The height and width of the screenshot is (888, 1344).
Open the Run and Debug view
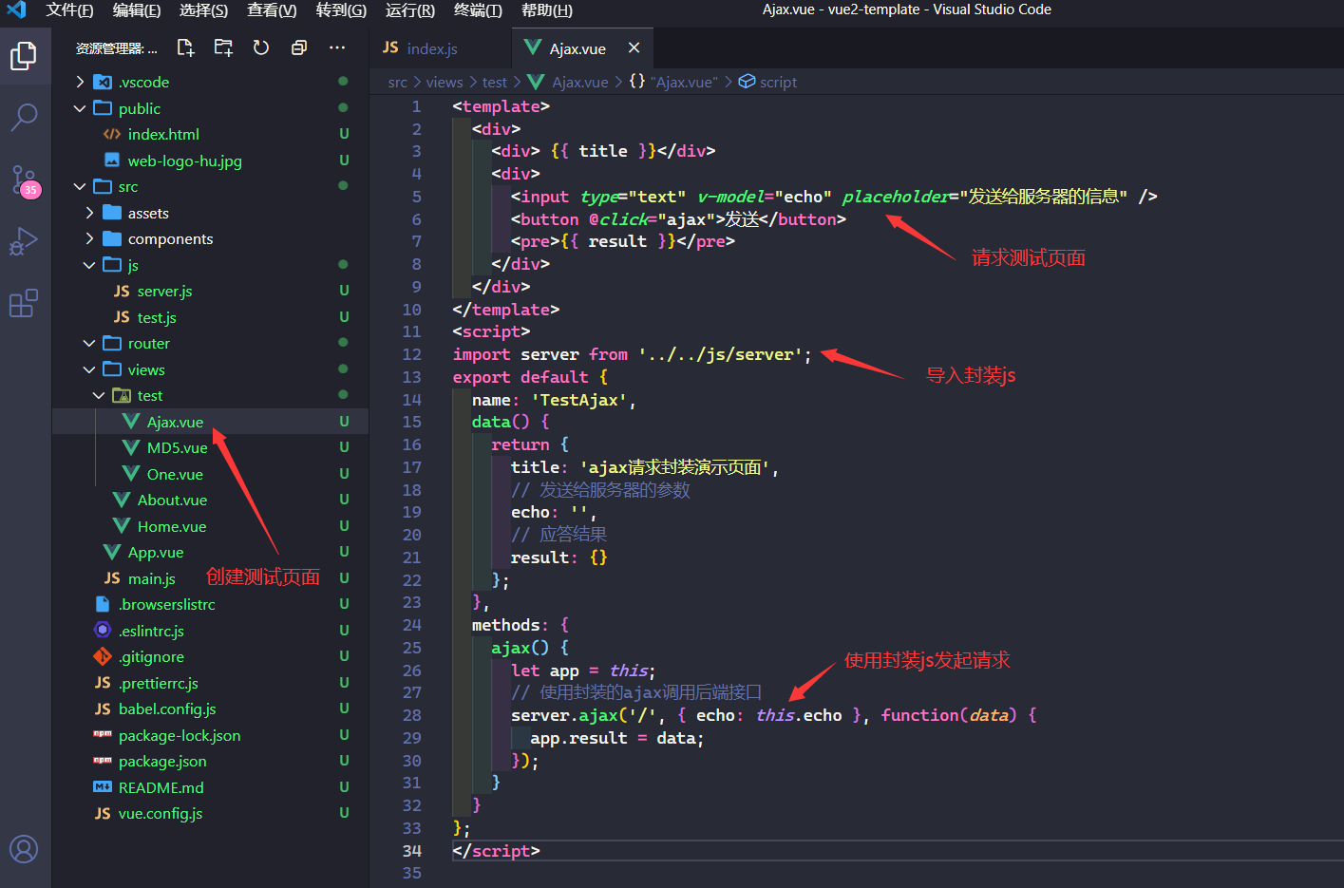tap(24, 241)
